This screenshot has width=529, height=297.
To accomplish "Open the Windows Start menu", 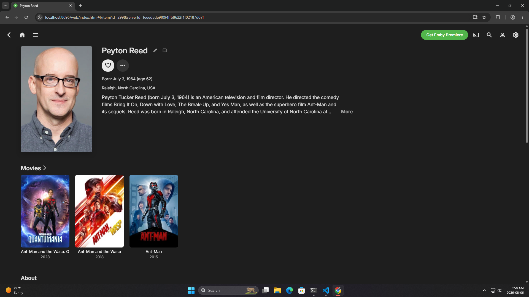I will (x=191, y=290).
